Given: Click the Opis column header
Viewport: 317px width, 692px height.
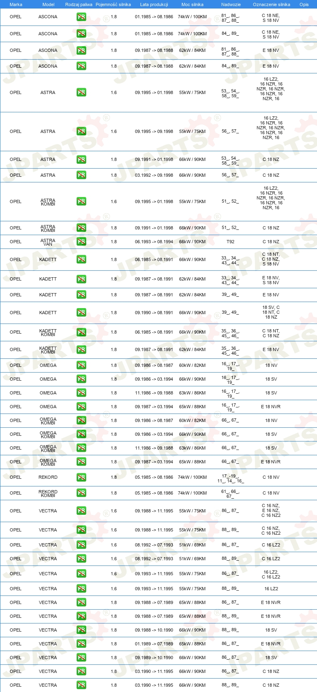Looking at the screenshot, I should (304, 4).
